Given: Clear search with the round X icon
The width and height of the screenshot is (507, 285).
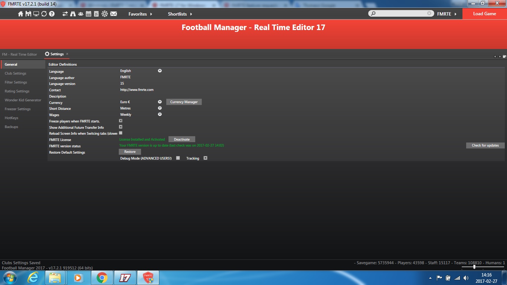Looking at the screenshot, I should (x=429, y=13).
